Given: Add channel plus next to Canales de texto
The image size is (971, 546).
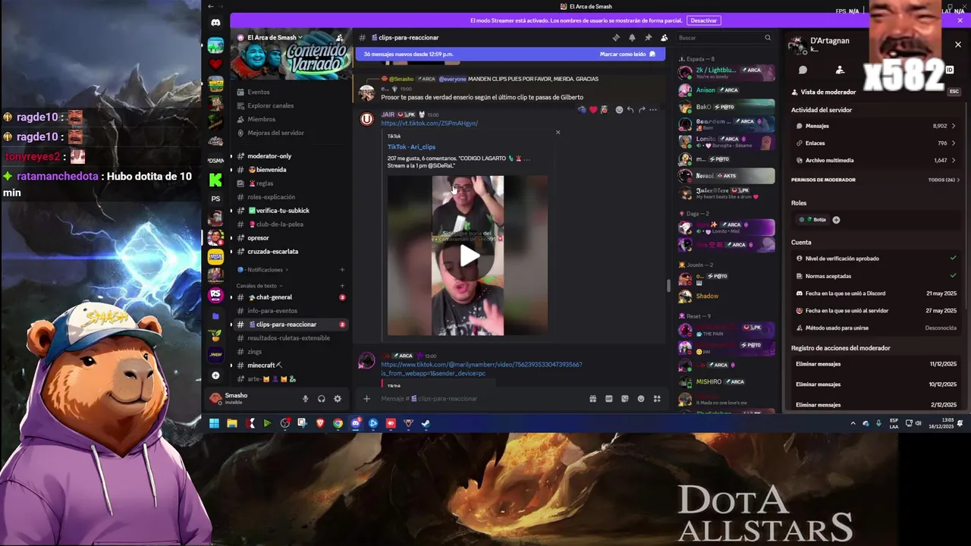Looking at the screenshot, I should tap(342, 286).
